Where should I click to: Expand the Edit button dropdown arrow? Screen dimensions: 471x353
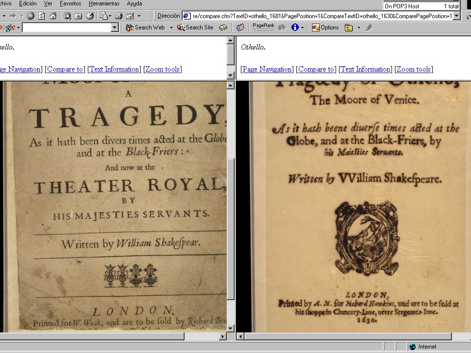coord(139,16)
